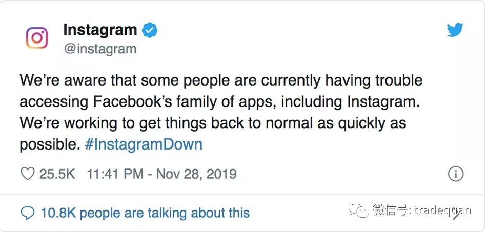The height and width of the screenshot is (232, 487).
Task: Click the Instagram logo avatar
Action: tap(37, 38)
